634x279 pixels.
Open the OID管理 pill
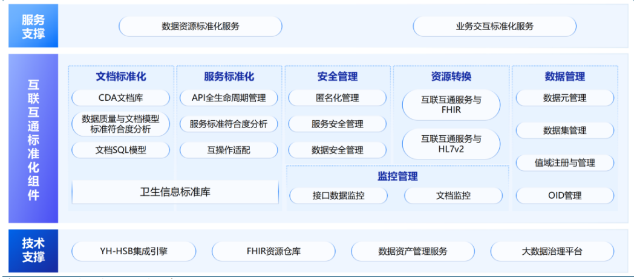point(564,195)
